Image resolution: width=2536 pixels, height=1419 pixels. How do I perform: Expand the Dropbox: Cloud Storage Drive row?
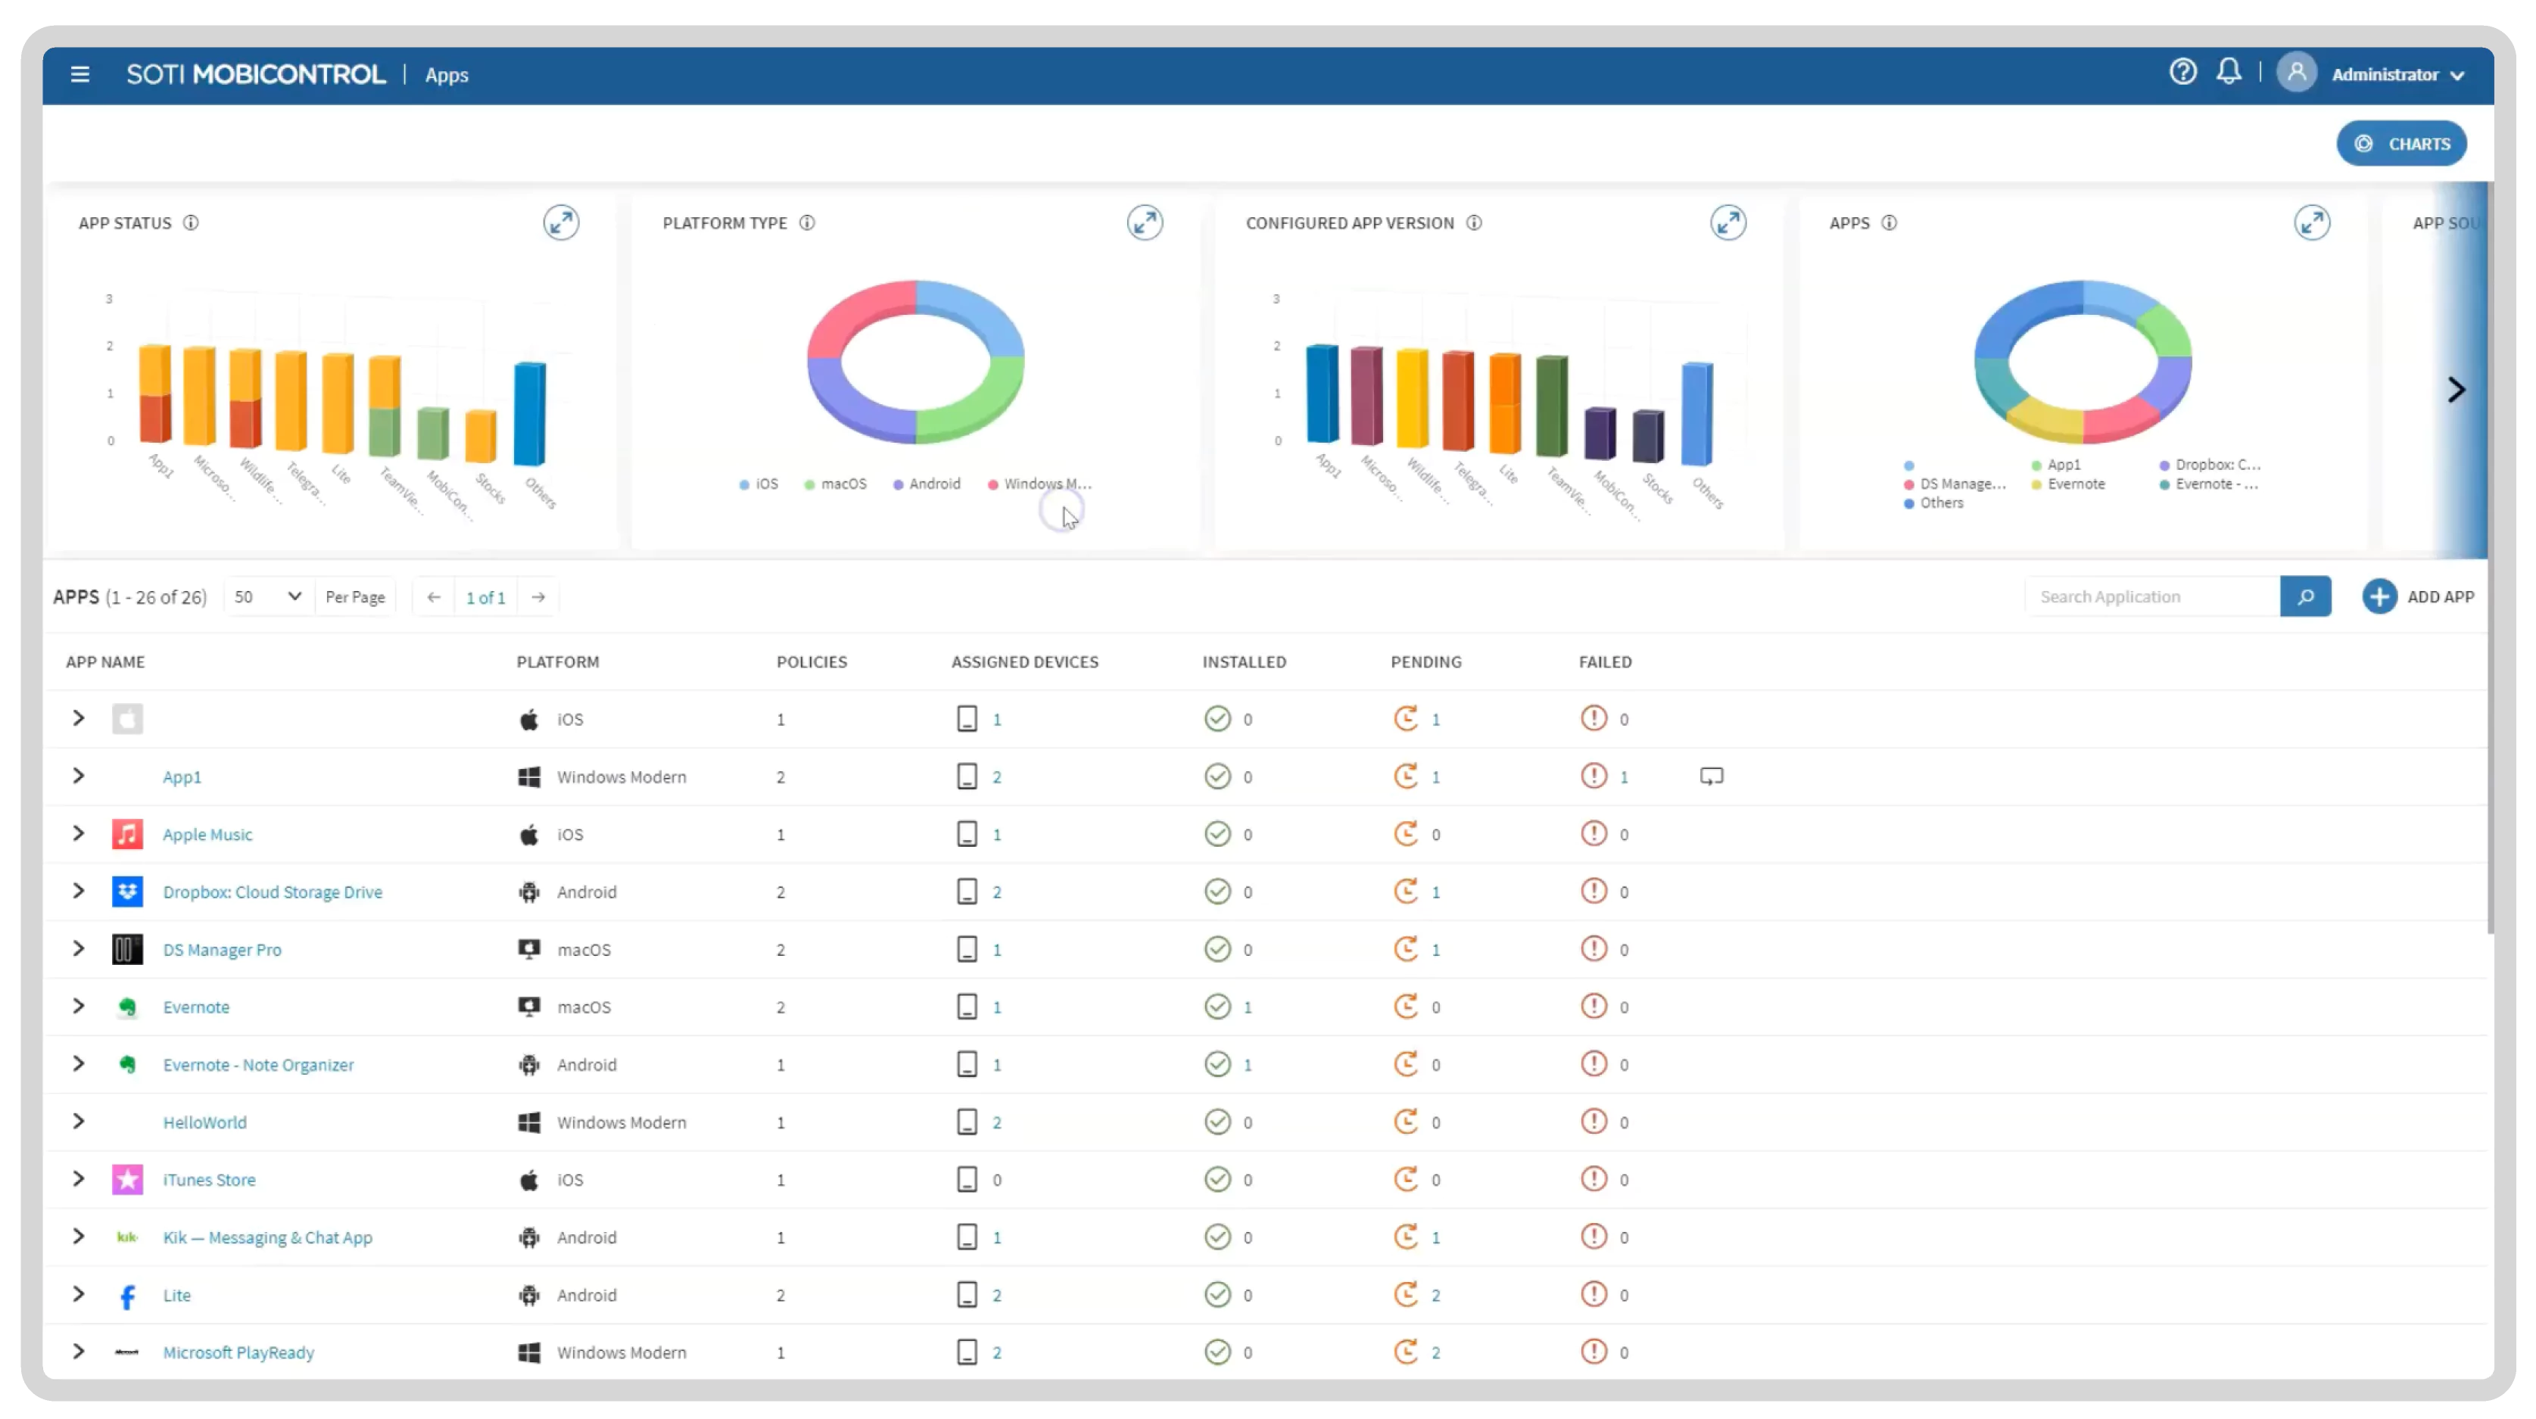click(x=78, y=892)
